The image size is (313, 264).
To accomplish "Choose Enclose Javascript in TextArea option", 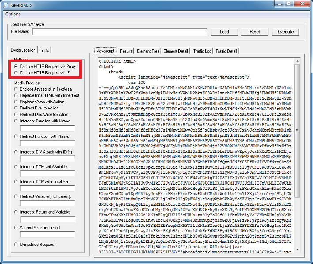I will (17, 89).
